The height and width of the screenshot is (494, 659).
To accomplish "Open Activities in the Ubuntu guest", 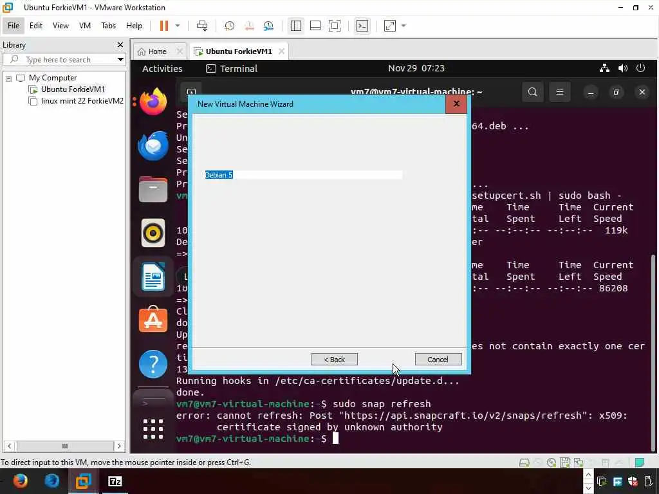I will 162,68.
